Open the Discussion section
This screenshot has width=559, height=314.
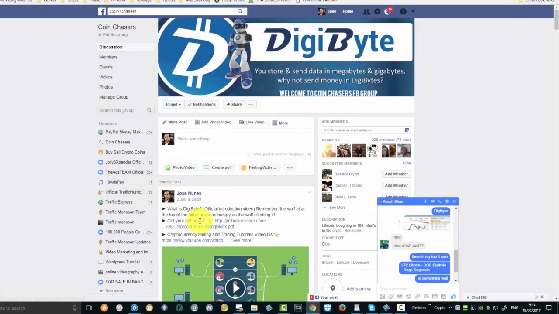[111, 47]
